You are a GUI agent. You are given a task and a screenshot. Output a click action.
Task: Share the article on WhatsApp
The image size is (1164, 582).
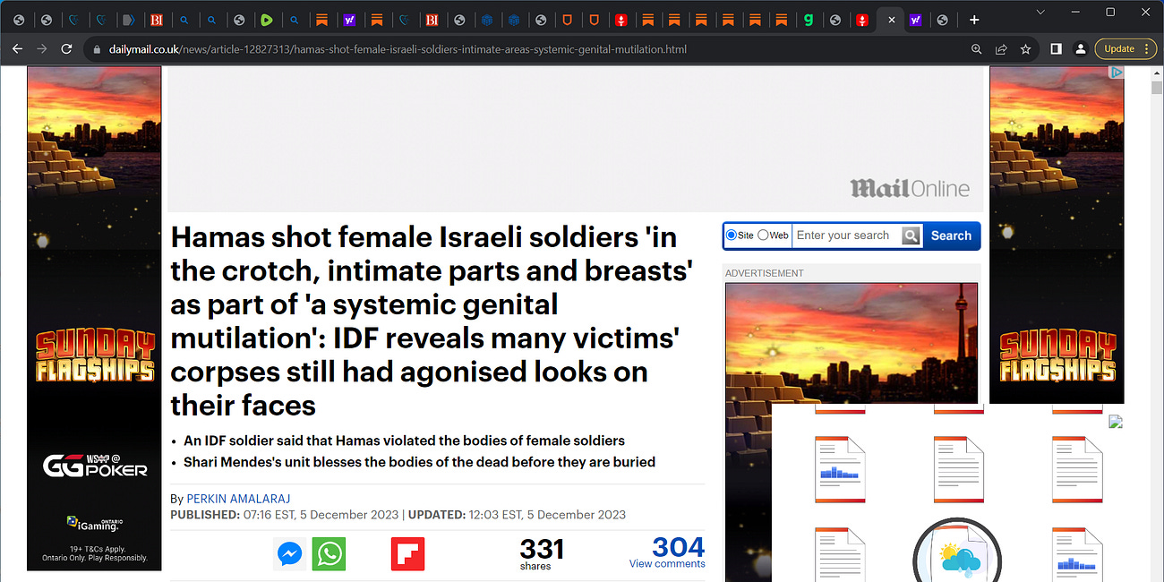pos(329,553)
